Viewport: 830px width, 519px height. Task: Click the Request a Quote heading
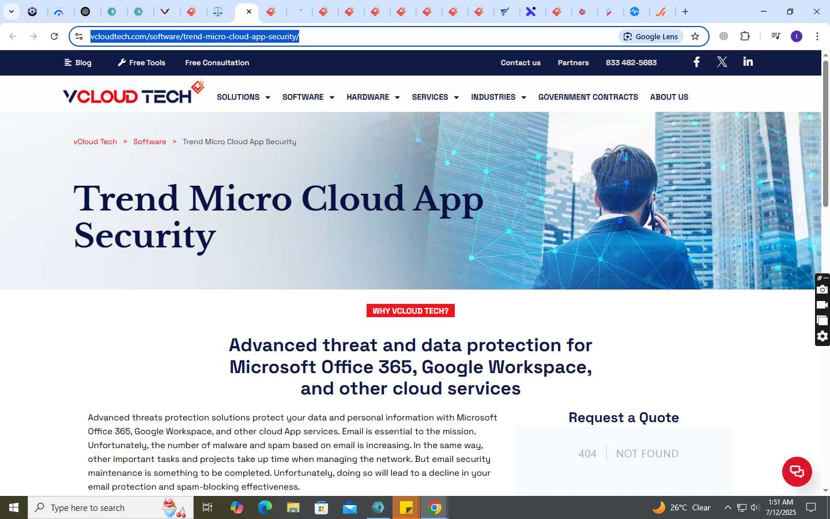pos(624,418)
